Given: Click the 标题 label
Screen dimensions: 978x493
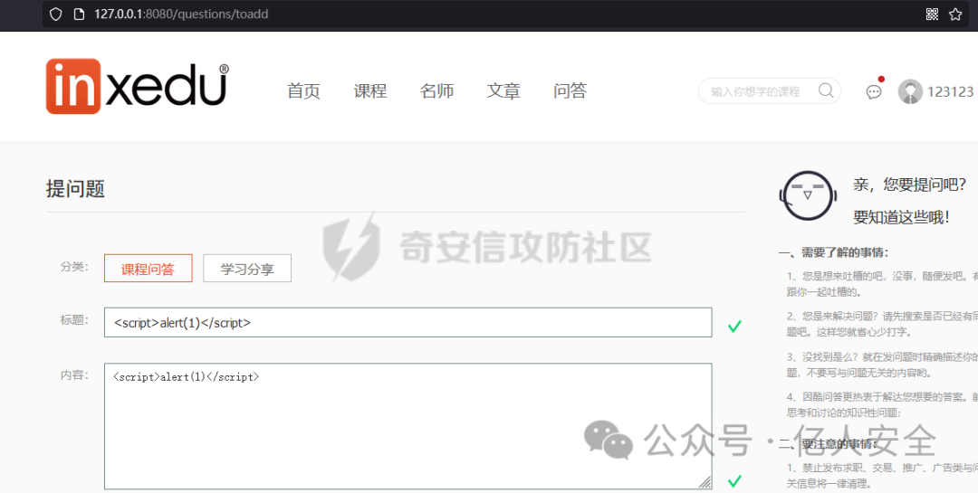Looking at the screenshot, I should pos(74,320).
